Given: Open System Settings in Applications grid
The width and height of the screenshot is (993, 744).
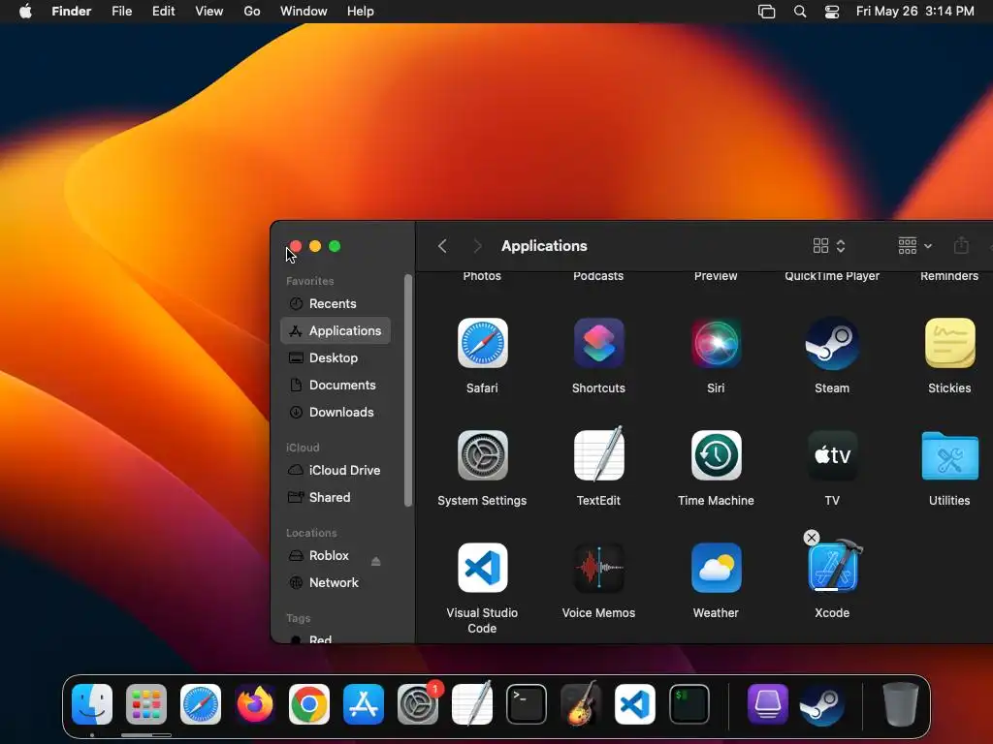Looking at the screenshot, I should (x=482, y=455).
